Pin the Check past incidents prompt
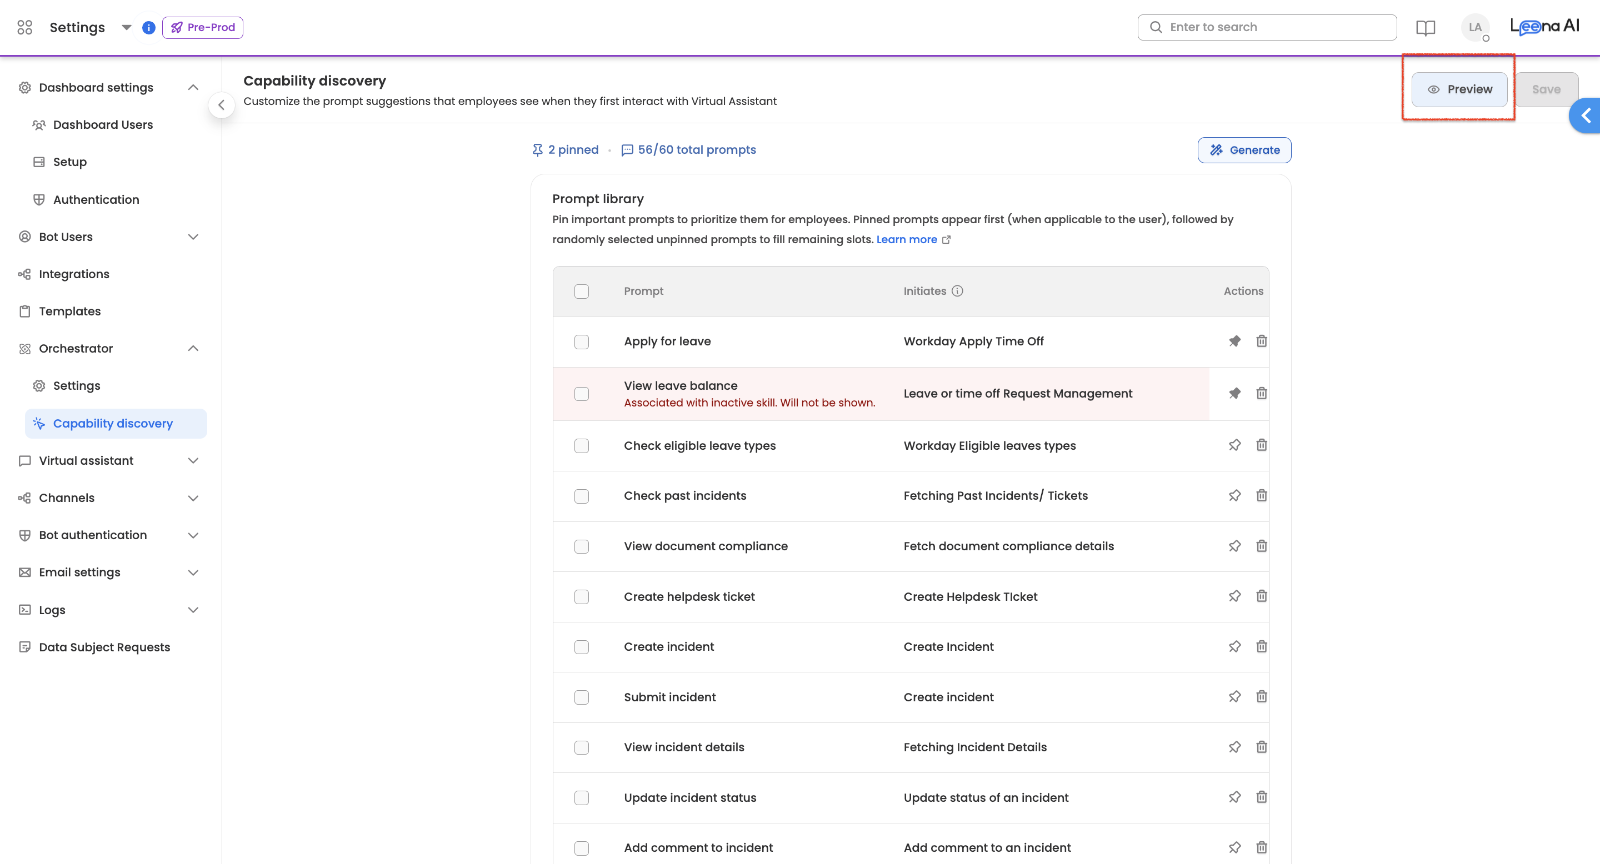Screen dimensions: 1600x864 tap(1234, 495)
